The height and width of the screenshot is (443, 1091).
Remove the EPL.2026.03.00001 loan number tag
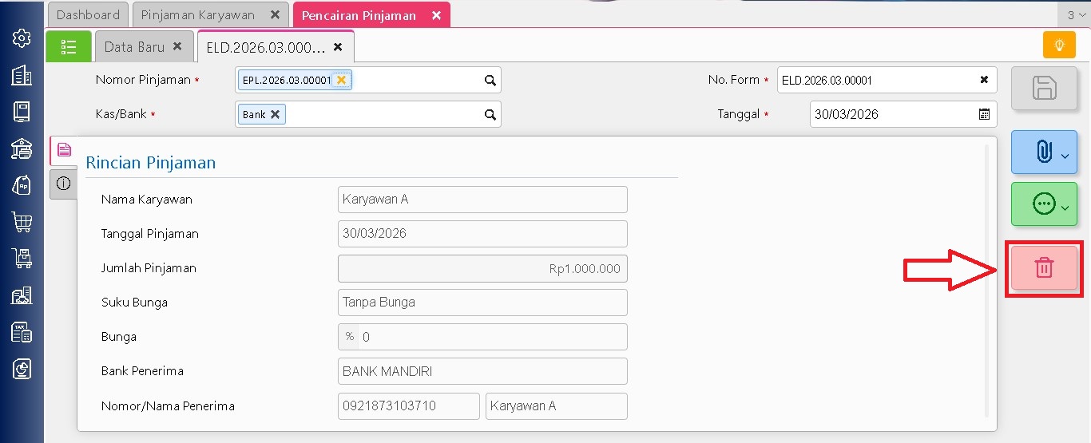pos(341,80)
